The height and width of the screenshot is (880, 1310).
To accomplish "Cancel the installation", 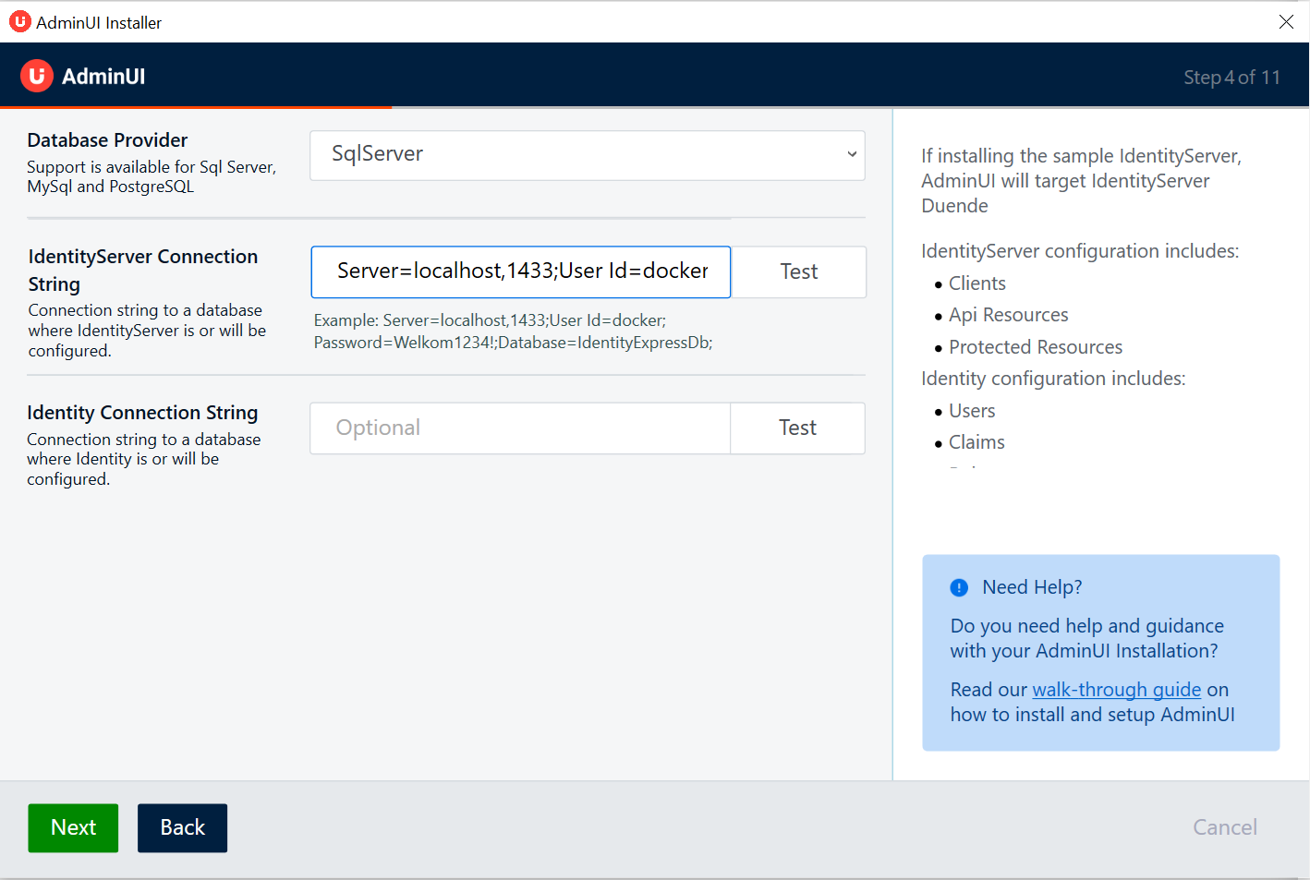I will pos(1224,827).
